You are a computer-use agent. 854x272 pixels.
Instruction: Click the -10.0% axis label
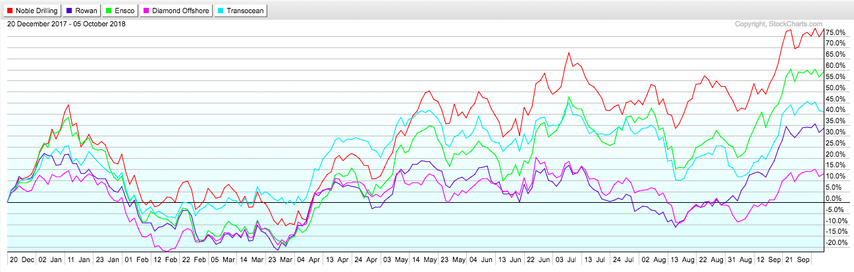836,220
